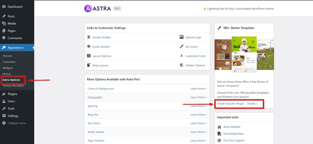Viewport: 313px width, 144px height.
Task: Open the Astra Website link
Action: [x=232, y=127]
